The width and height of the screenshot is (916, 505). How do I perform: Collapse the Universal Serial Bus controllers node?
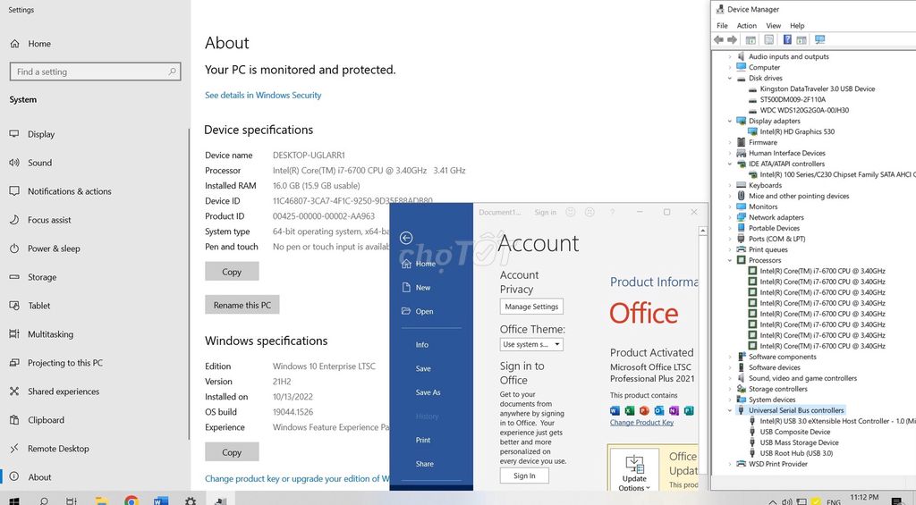[x=730, y=410]
